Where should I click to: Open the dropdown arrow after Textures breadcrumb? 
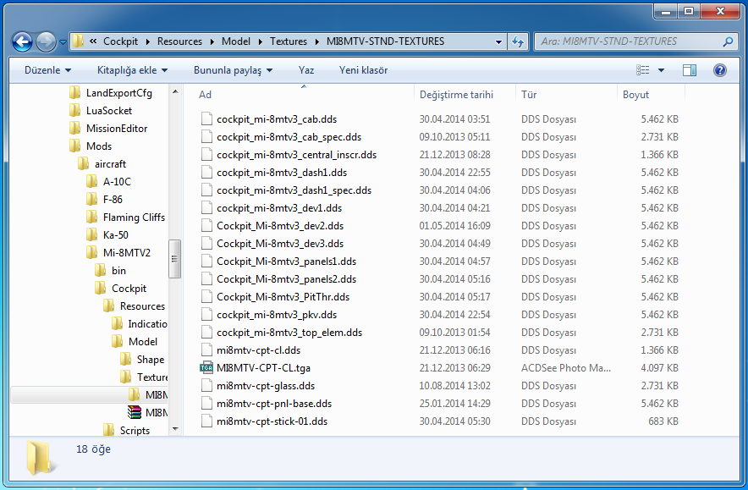[x=317, y=41]
